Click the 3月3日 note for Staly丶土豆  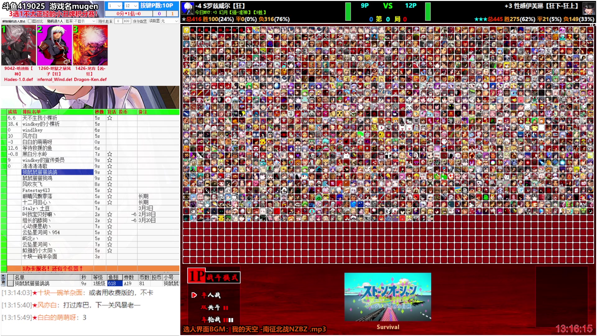pyautogui.click(x=146, y=208)
